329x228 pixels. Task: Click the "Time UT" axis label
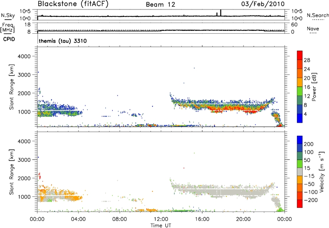point(161,226)
